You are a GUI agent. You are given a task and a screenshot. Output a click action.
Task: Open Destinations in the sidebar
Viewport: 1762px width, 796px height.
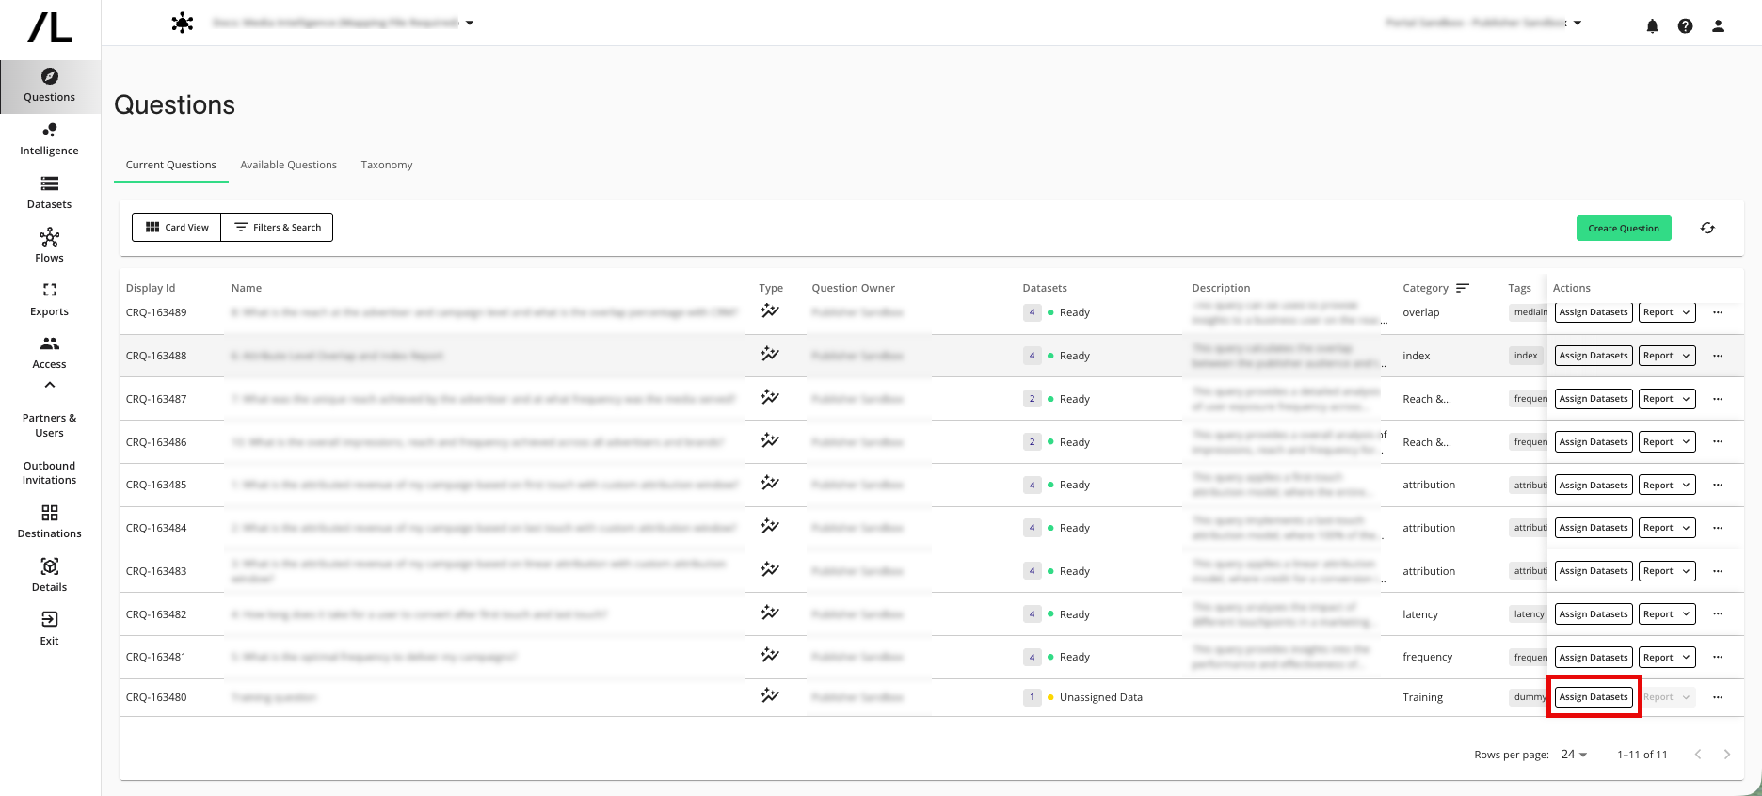pyautogui.click(x=50, y=522)
